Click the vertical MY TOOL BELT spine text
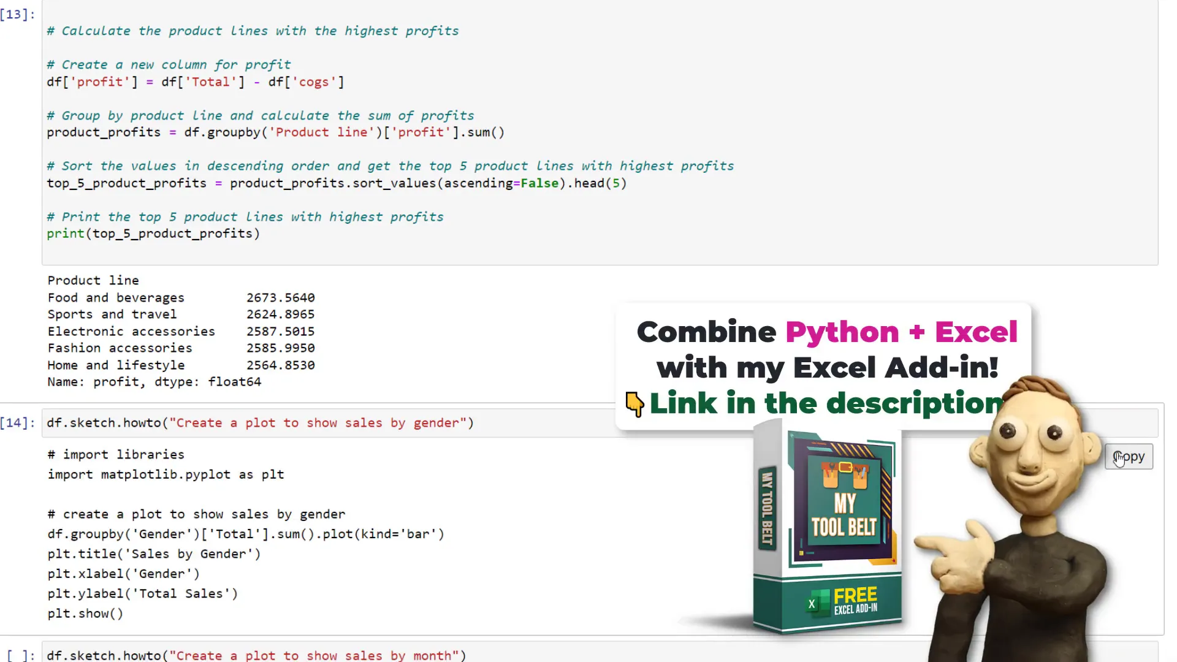 [767, 508]
